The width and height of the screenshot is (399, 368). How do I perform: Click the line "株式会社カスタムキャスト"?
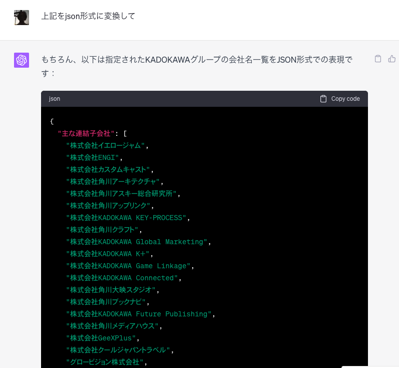click(x=108, y=169)
